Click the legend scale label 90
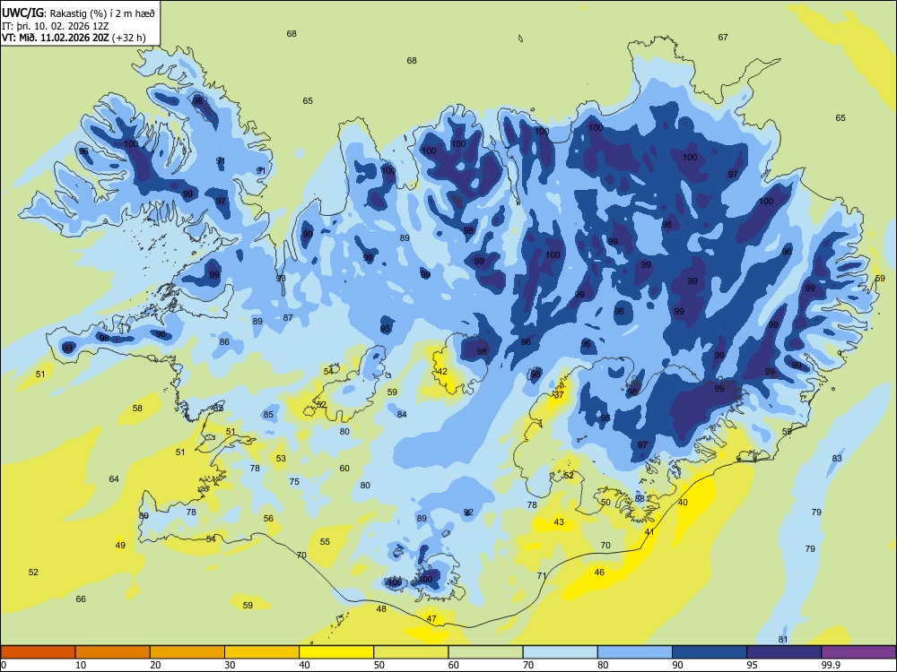The height and width of the screenshot is (672, 897). [677, 665]
